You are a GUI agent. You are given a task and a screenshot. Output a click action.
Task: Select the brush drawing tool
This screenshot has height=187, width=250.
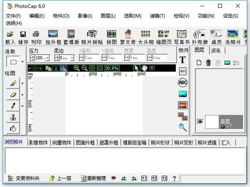coord(13,83)
